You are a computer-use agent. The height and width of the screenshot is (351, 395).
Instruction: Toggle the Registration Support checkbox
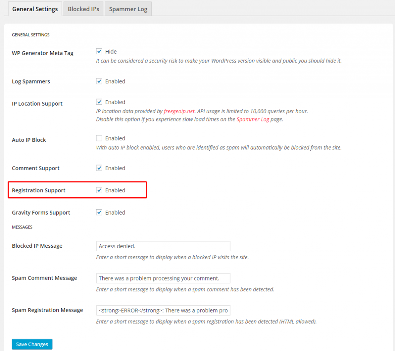pos(99,190)
